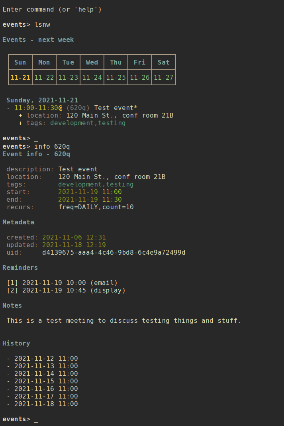Viewport: 284px width, 426px height.
Task: Click the plus sign before tags in the listing
Action: [x=20, y=123]
